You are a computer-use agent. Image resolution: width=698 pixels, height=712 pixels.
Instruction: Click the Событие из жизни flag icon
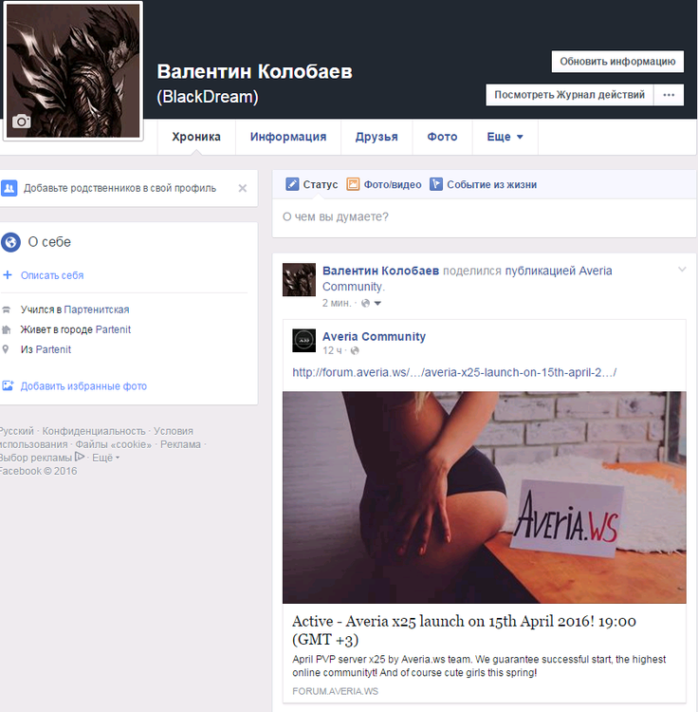436,184
